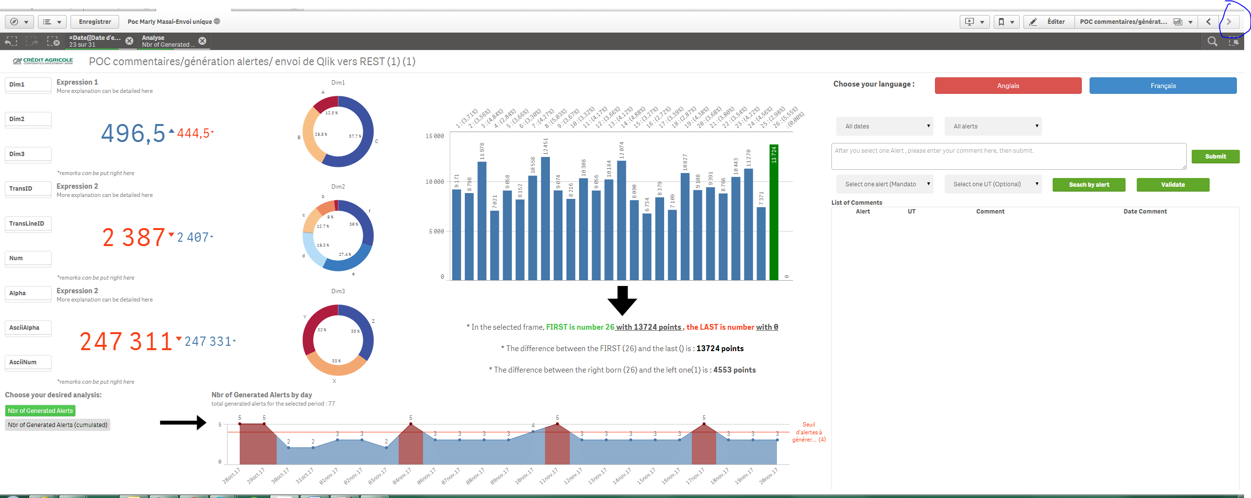Open the AsciiNum filter pane
1251x498 pixels.
coord(28,363)
